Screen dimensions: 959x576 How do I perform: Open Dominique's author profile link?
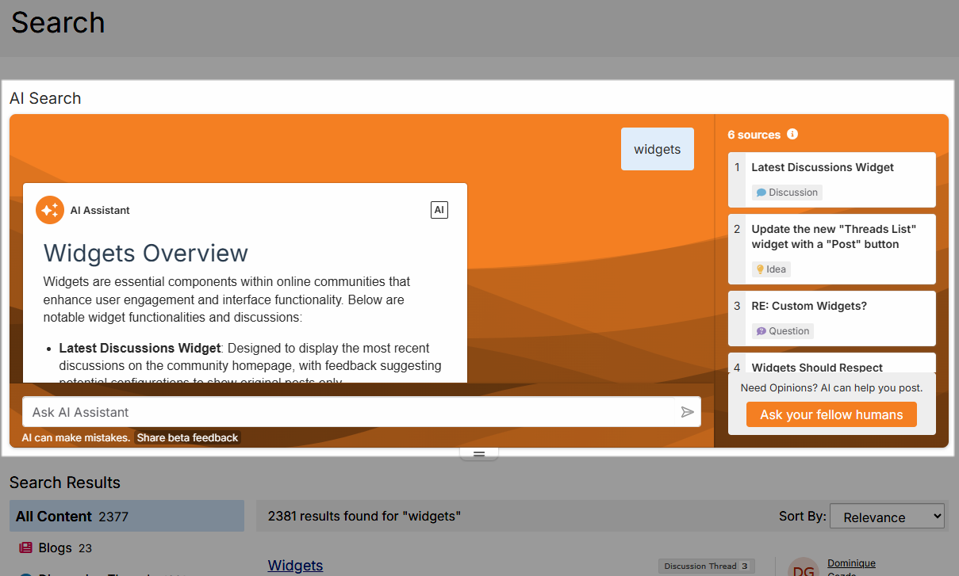point(851,563)
